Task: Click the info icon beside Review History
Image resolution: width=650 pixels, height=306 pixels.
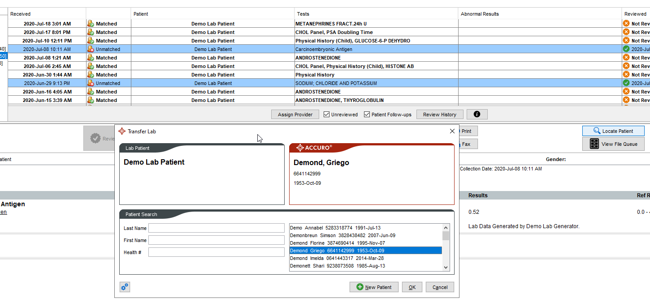Action: [x=477, y=115]
